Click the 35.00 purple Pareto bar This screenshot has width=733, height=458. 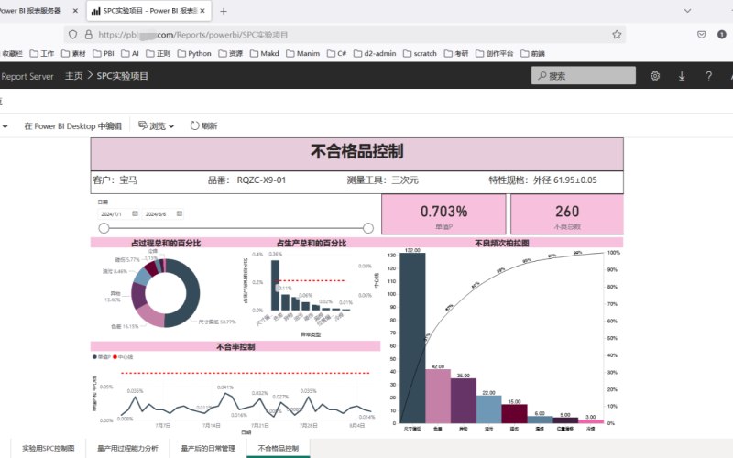(464, 401)
